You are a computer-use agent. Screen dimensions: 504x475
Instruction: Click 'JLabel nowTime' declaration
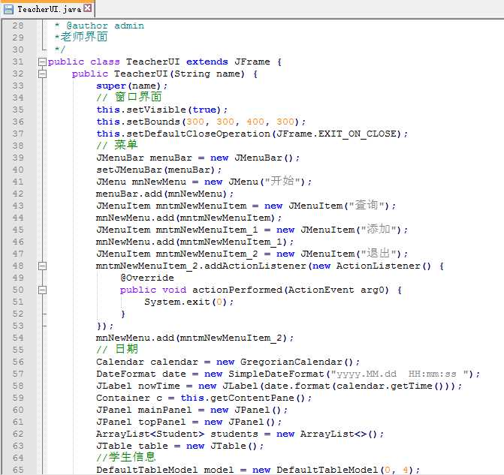coord(138,386)
